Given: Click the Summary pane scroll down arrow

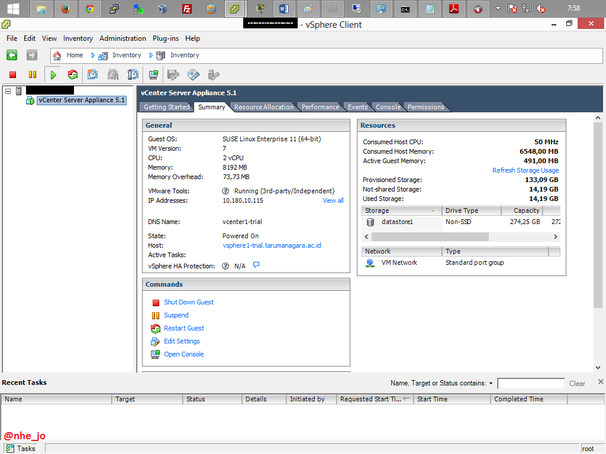Looking at the screenshot, I should (x=598, y=368).
